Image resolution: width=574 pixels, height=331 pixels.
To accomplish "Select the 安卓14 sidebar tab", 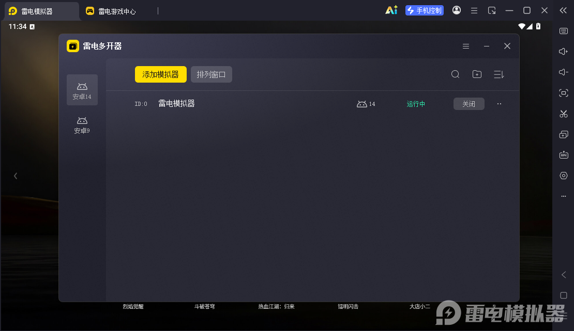I will 82,90.
